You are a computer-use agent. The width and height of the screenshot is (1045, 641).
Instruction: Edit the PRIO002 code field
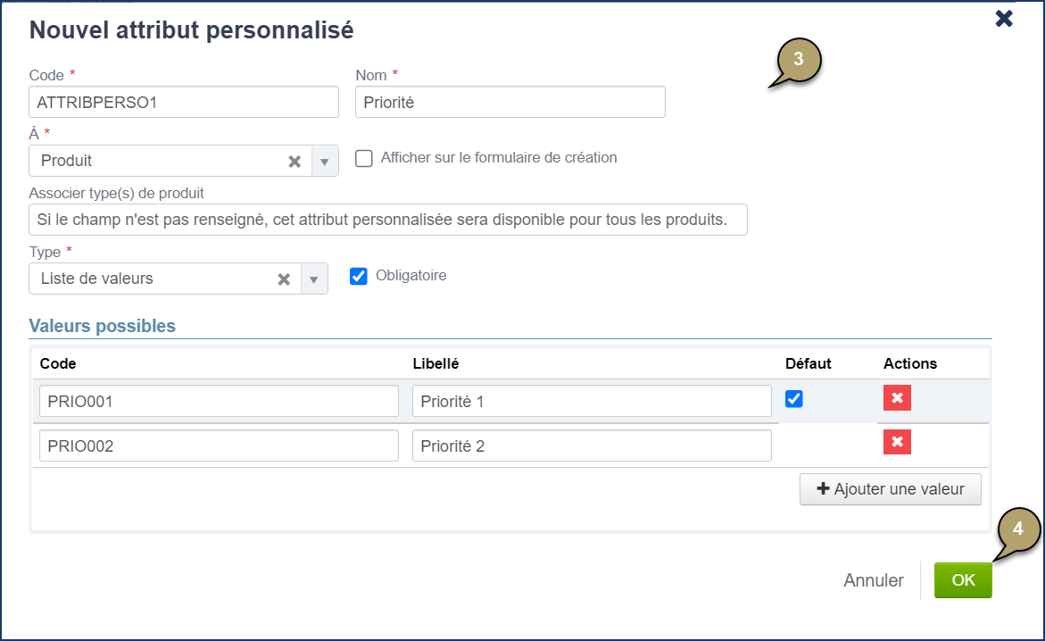pyautogui.click(x=218, y=445)
